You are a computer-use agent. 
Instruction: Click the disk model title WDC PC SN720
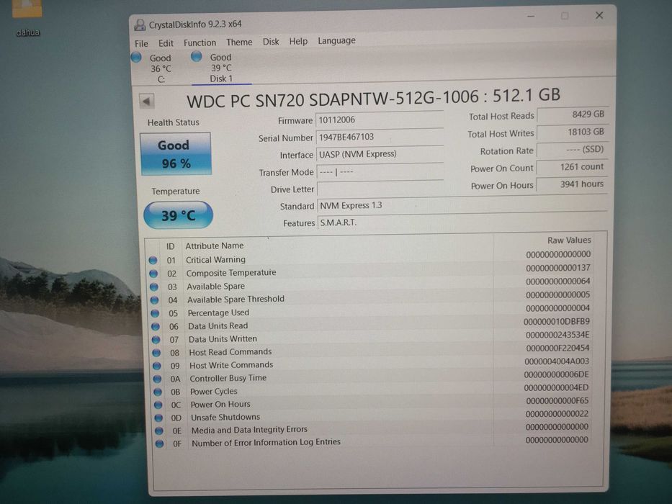click(373, 98)
